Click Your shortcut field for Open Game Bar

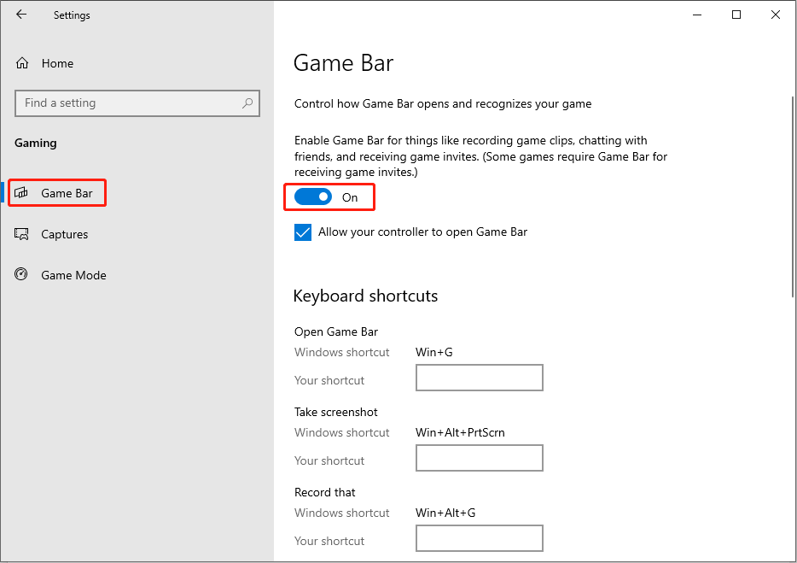pos(480,378)
